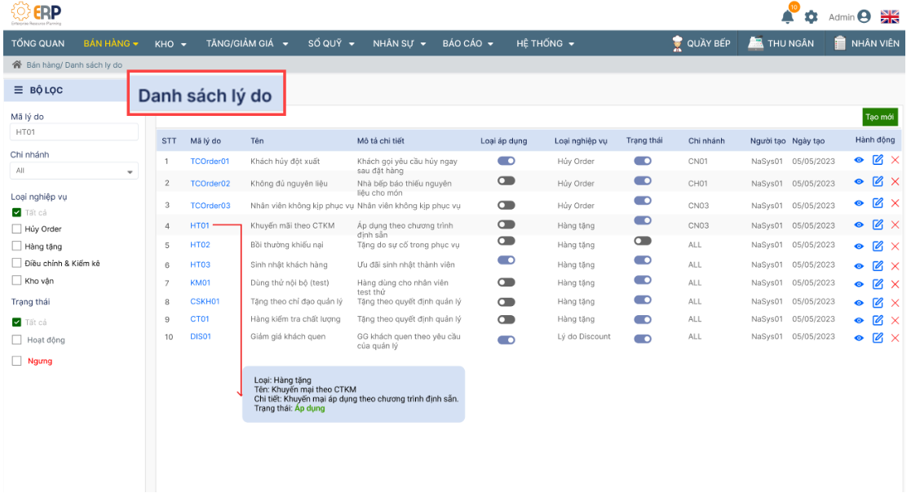920x502 pixels.
Task: Edit the HT02 row with pencil icon
Action: (878, 244)
